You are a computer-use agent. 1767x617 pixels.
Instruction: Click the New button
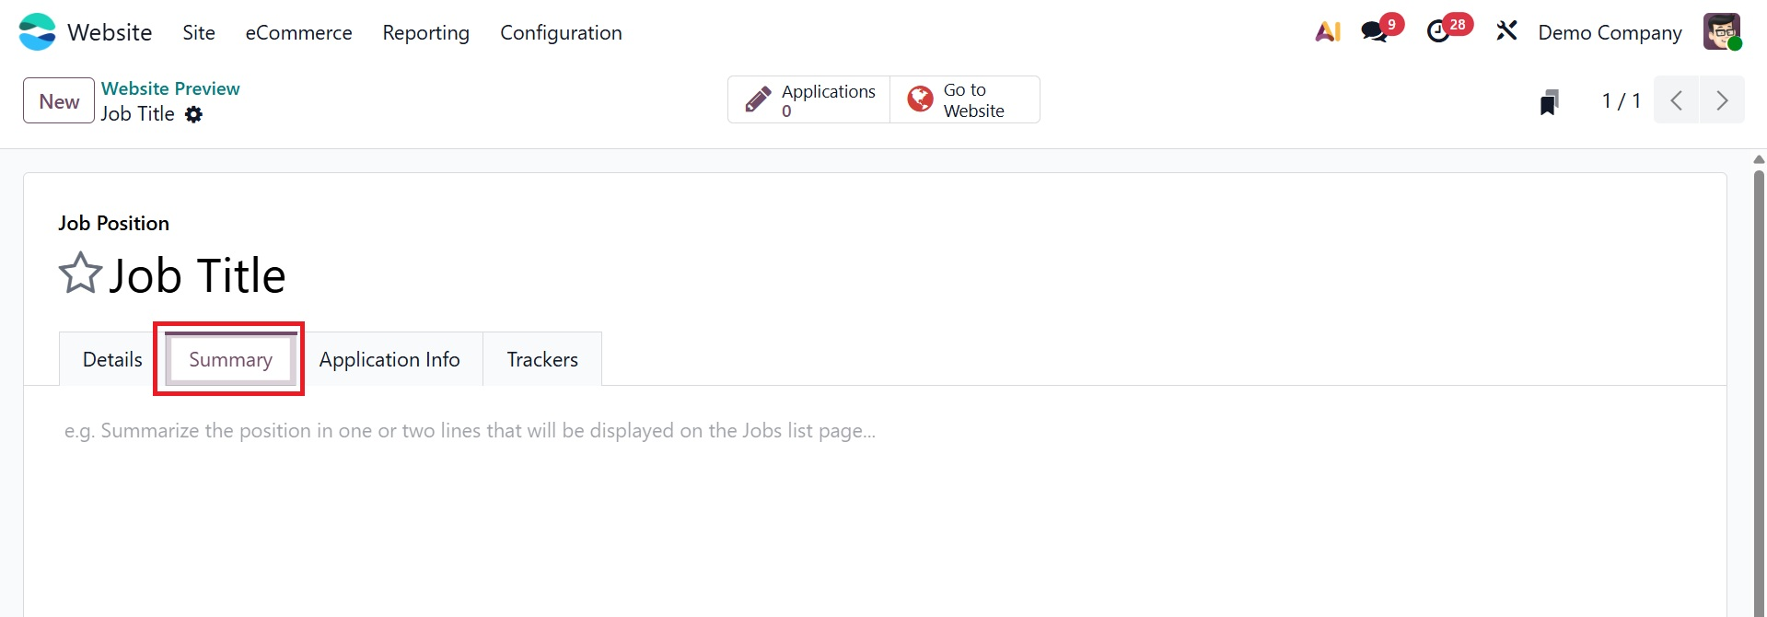(59, 101)
